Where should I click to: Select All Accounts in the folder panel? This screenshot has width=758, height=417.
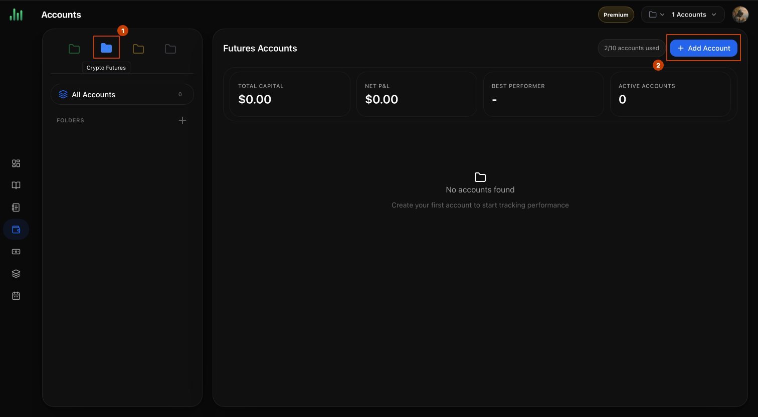point(122,94)
